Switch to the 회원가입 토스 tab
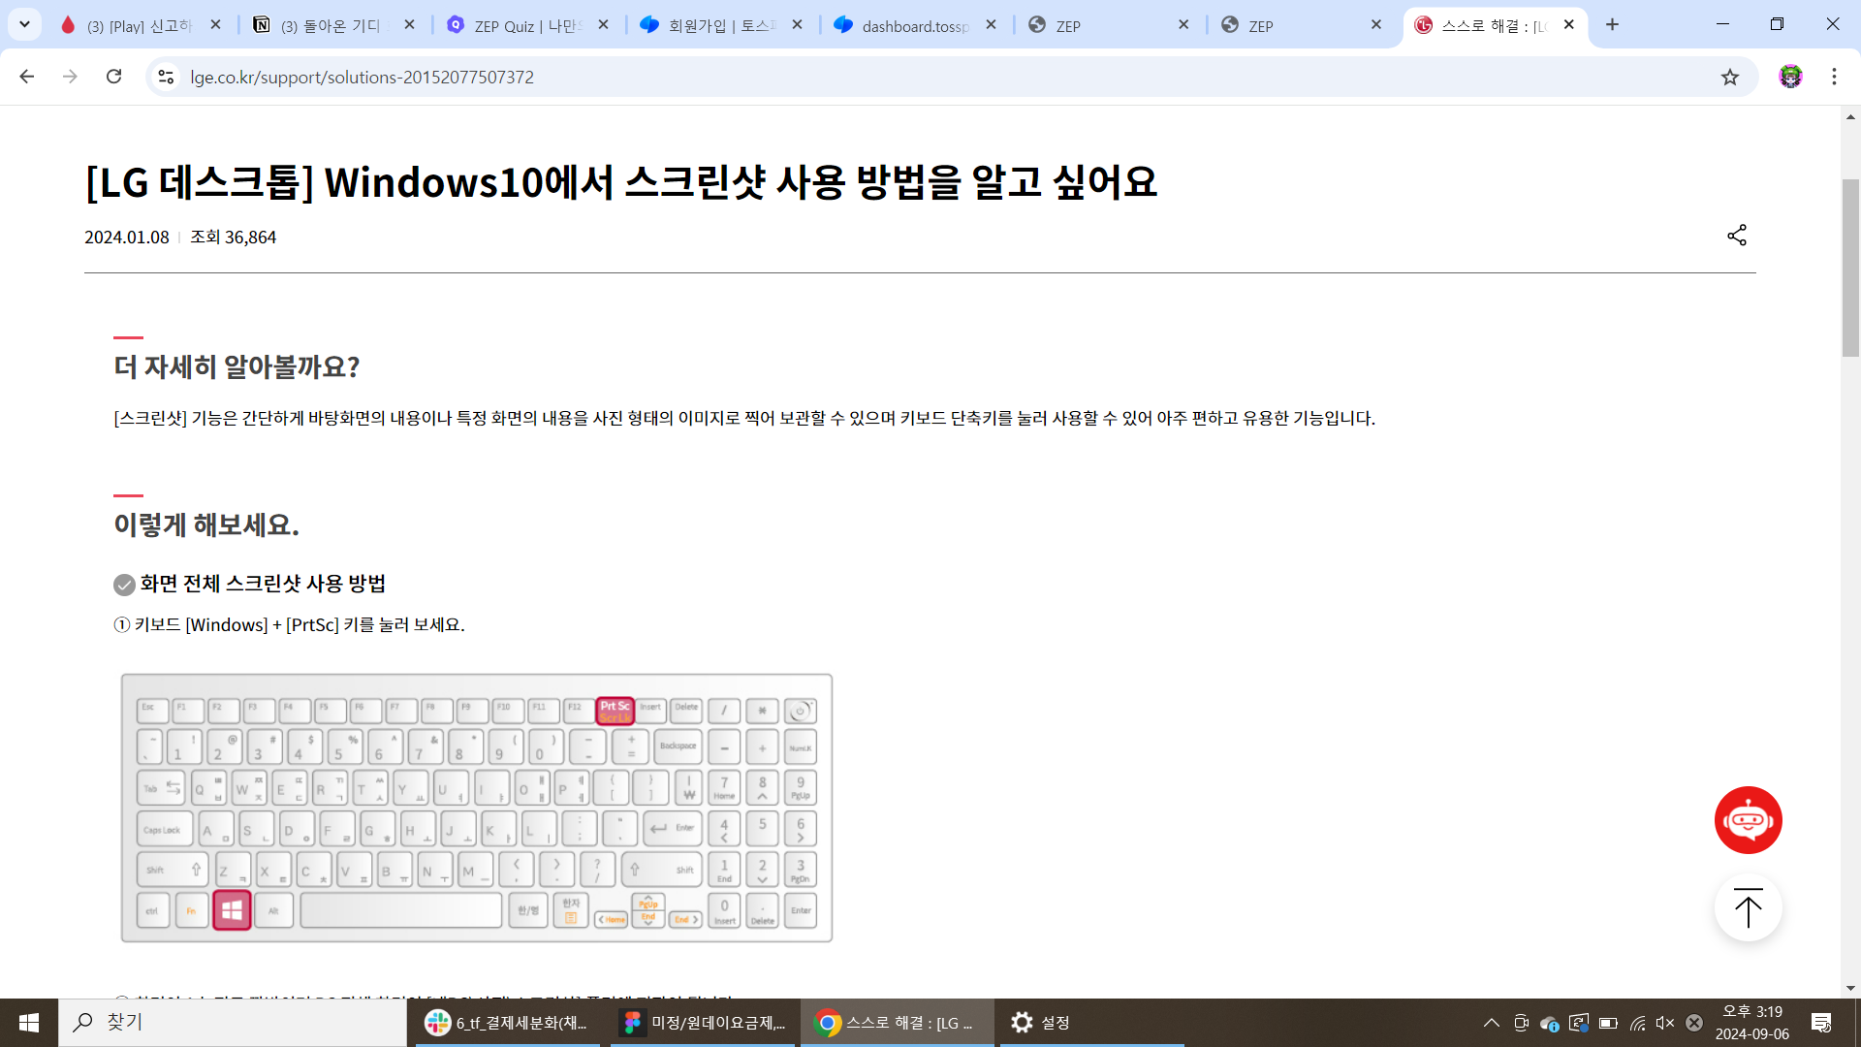Viewport: 1861px width, 1047px height. click(722, 25)
